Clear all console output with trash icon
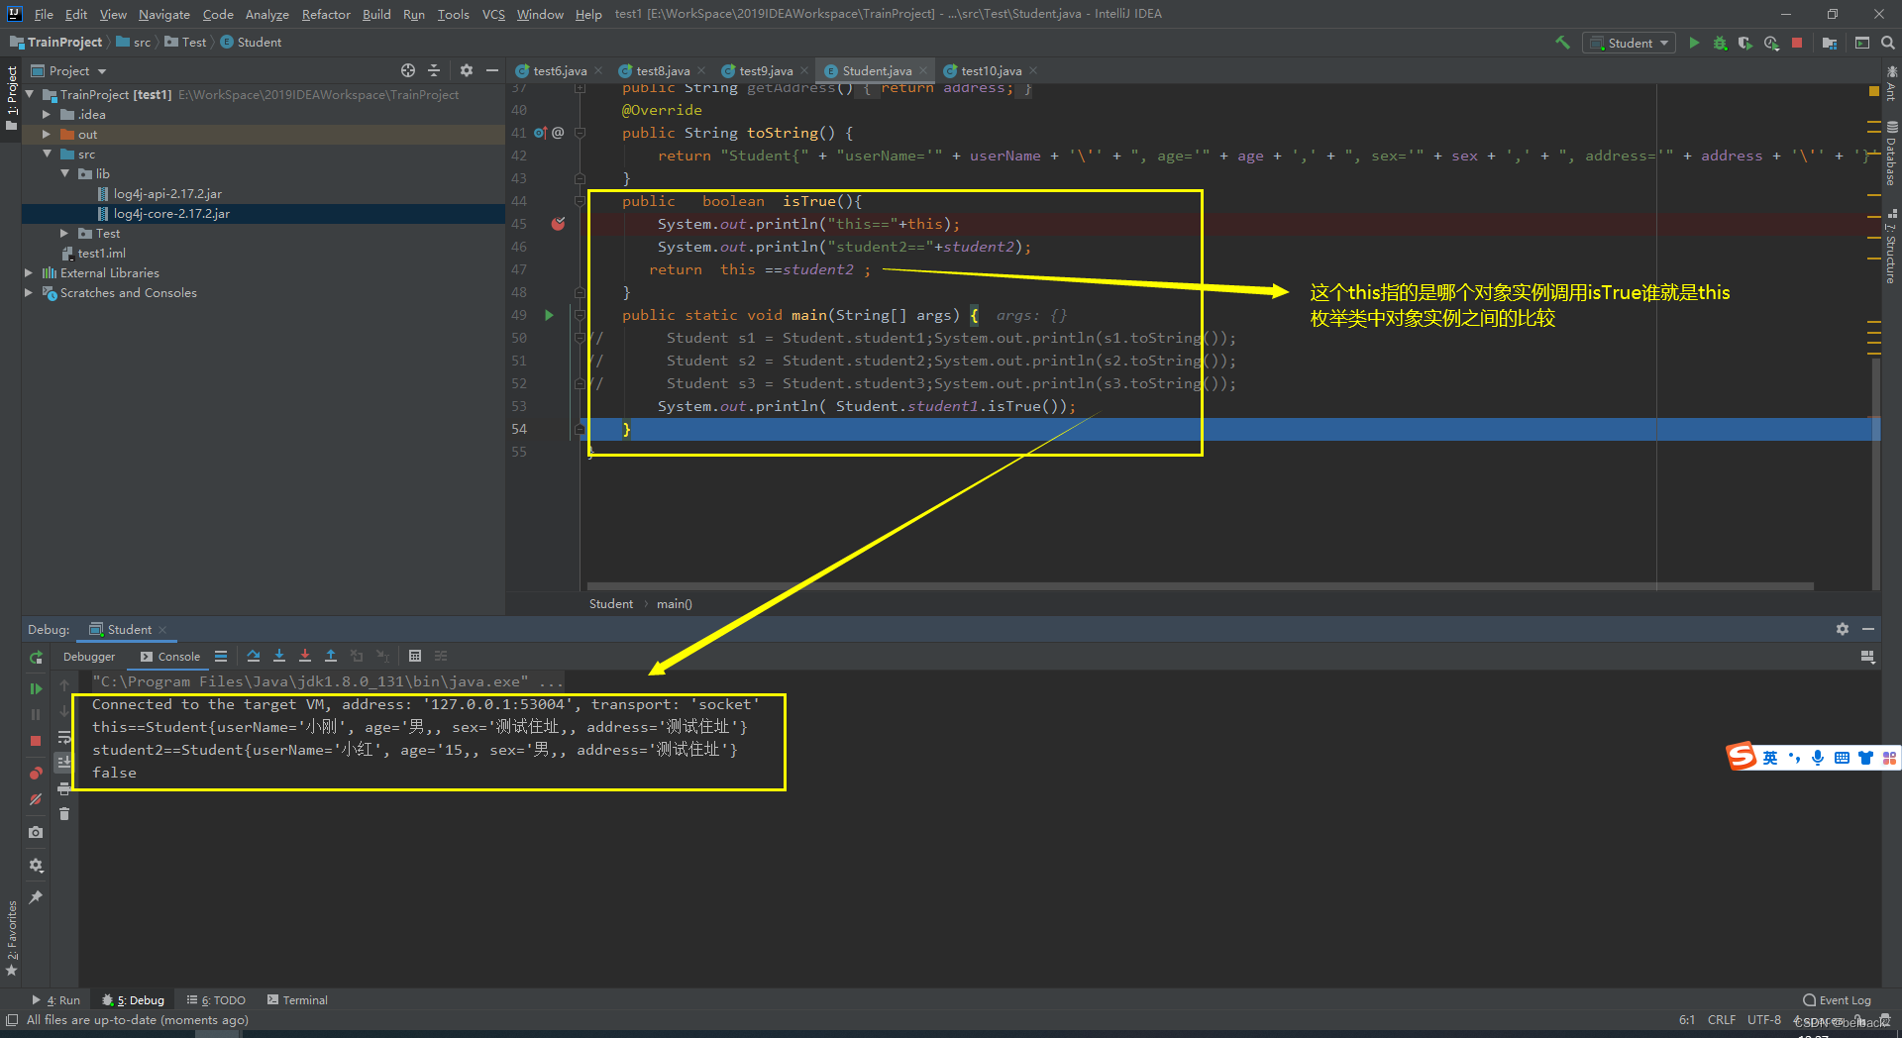1902x1038 pixels. [64, 814]
